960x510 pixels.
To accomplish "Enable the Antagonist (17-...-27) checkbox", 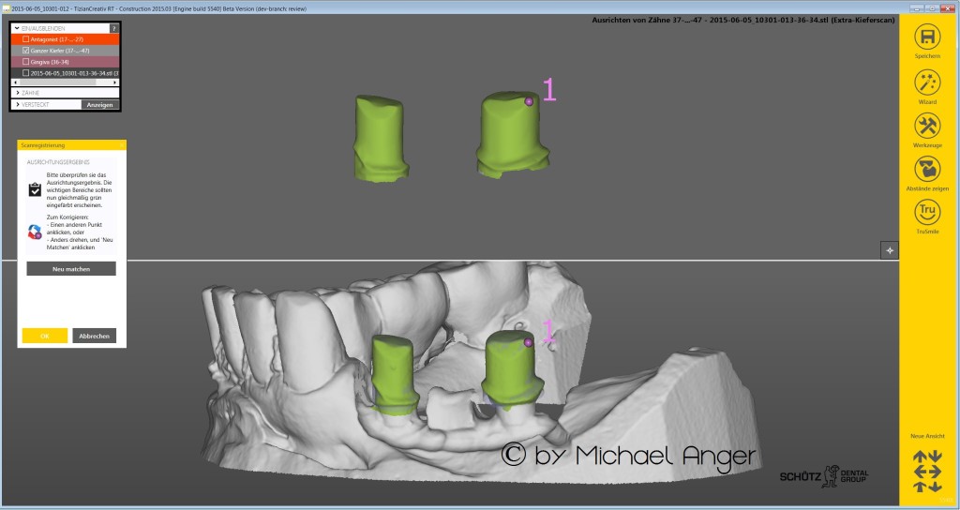I will pos(25,39).
